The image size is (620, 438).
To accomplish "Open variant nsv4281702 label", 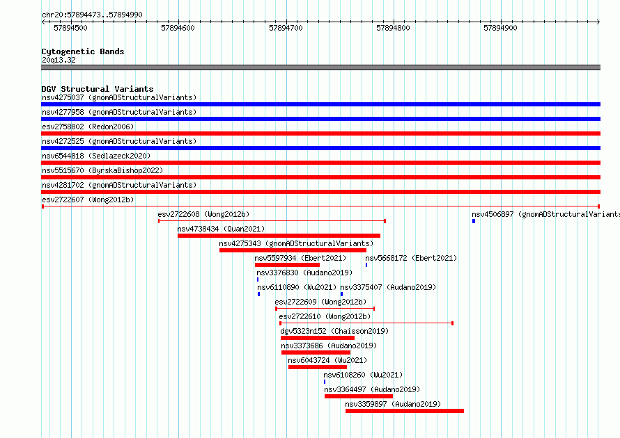I will tap(119, 185).
